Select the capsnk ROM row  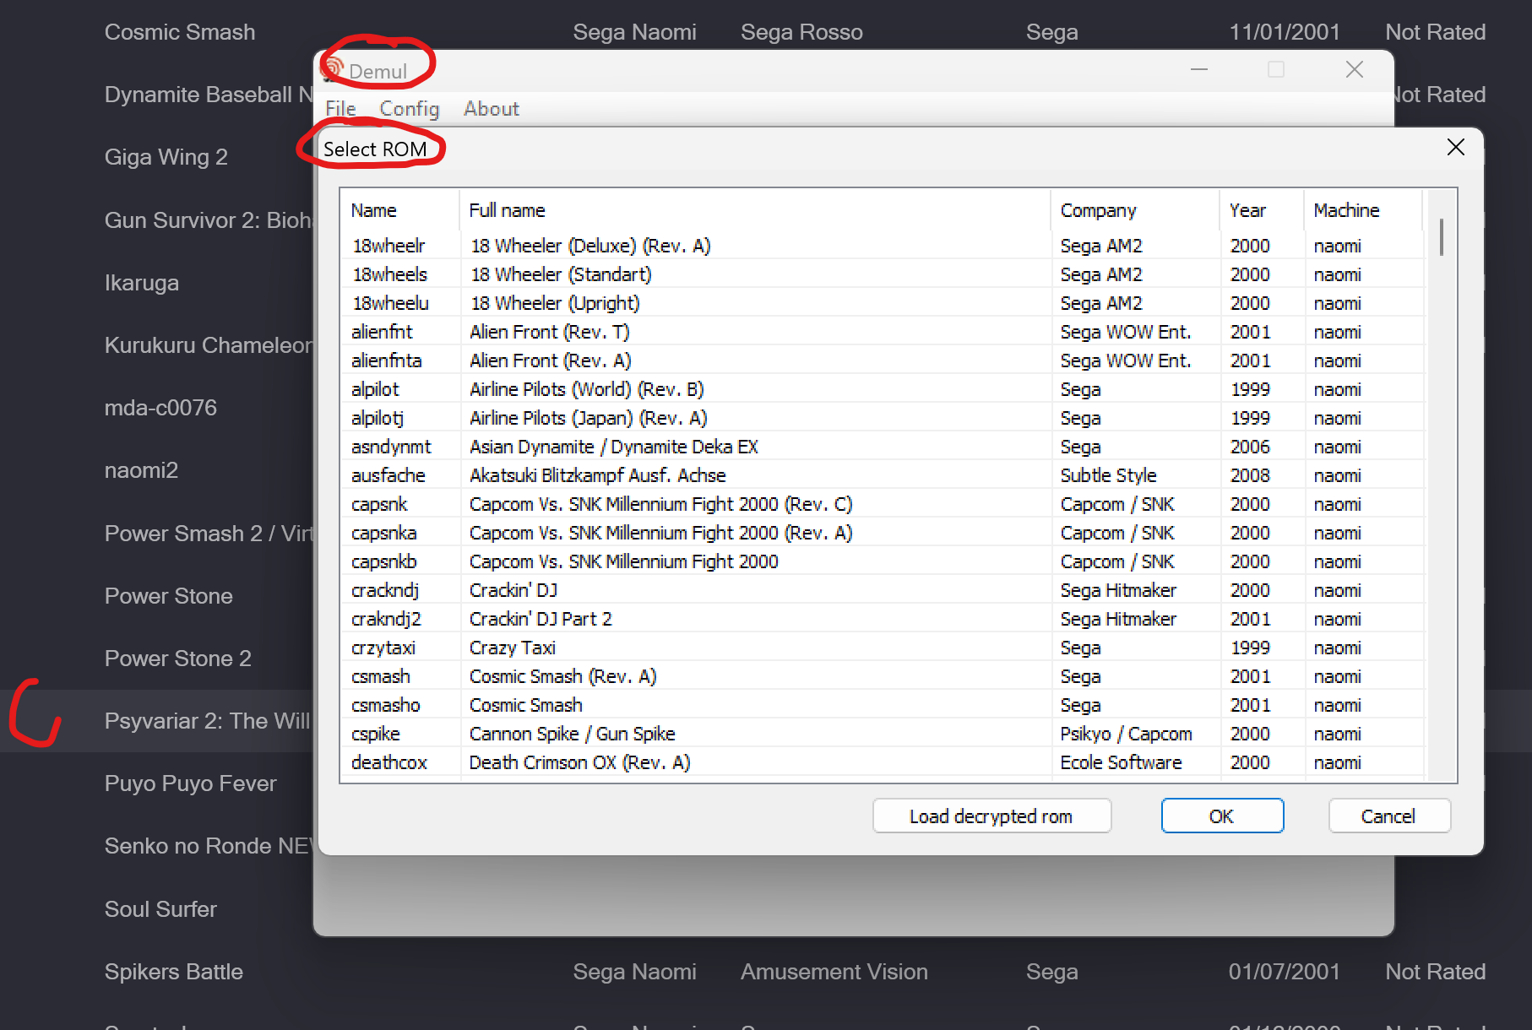[883, 504]
